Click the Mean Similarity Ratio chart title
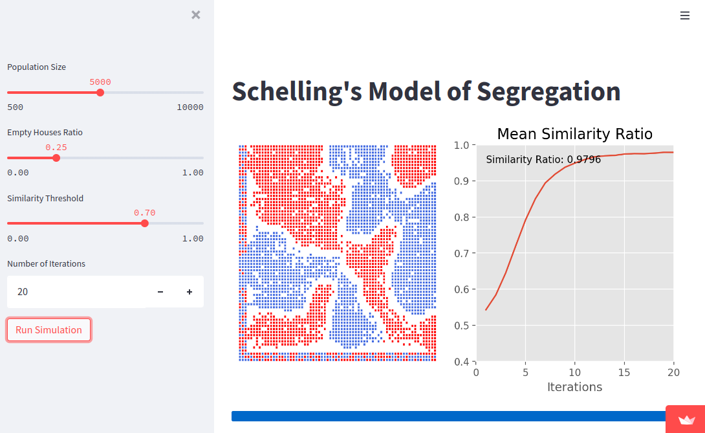The height and width of the screenshot is (433, 705). 574,134
